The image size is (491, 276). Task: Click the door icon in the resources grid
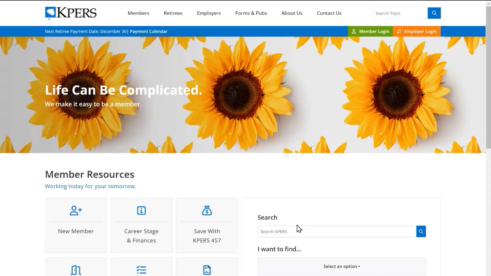[75, 270]
